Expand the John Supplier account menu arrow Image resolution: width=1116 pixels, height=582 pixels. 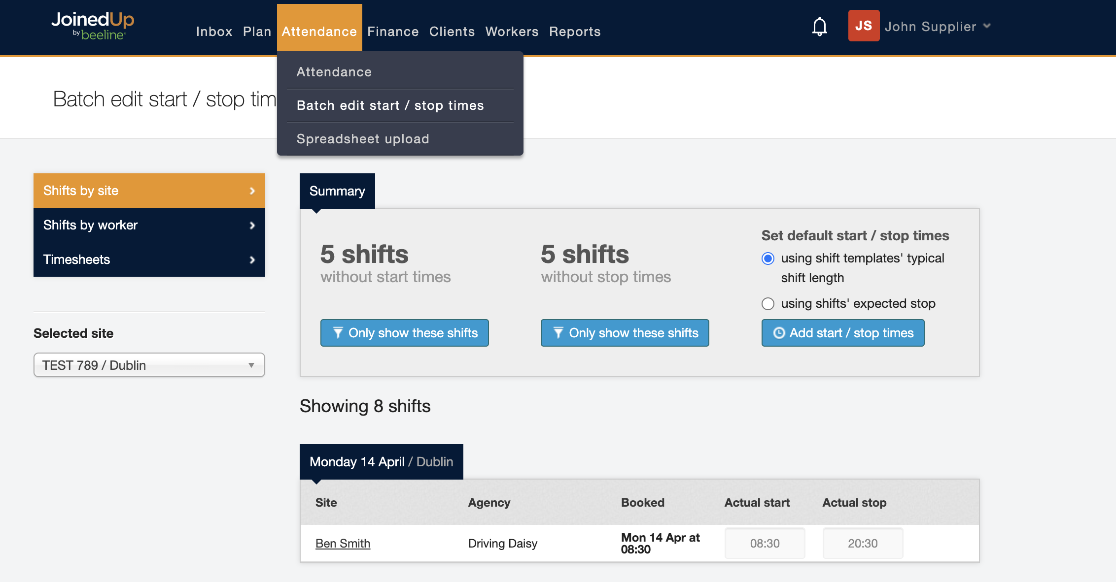point(986,26)
